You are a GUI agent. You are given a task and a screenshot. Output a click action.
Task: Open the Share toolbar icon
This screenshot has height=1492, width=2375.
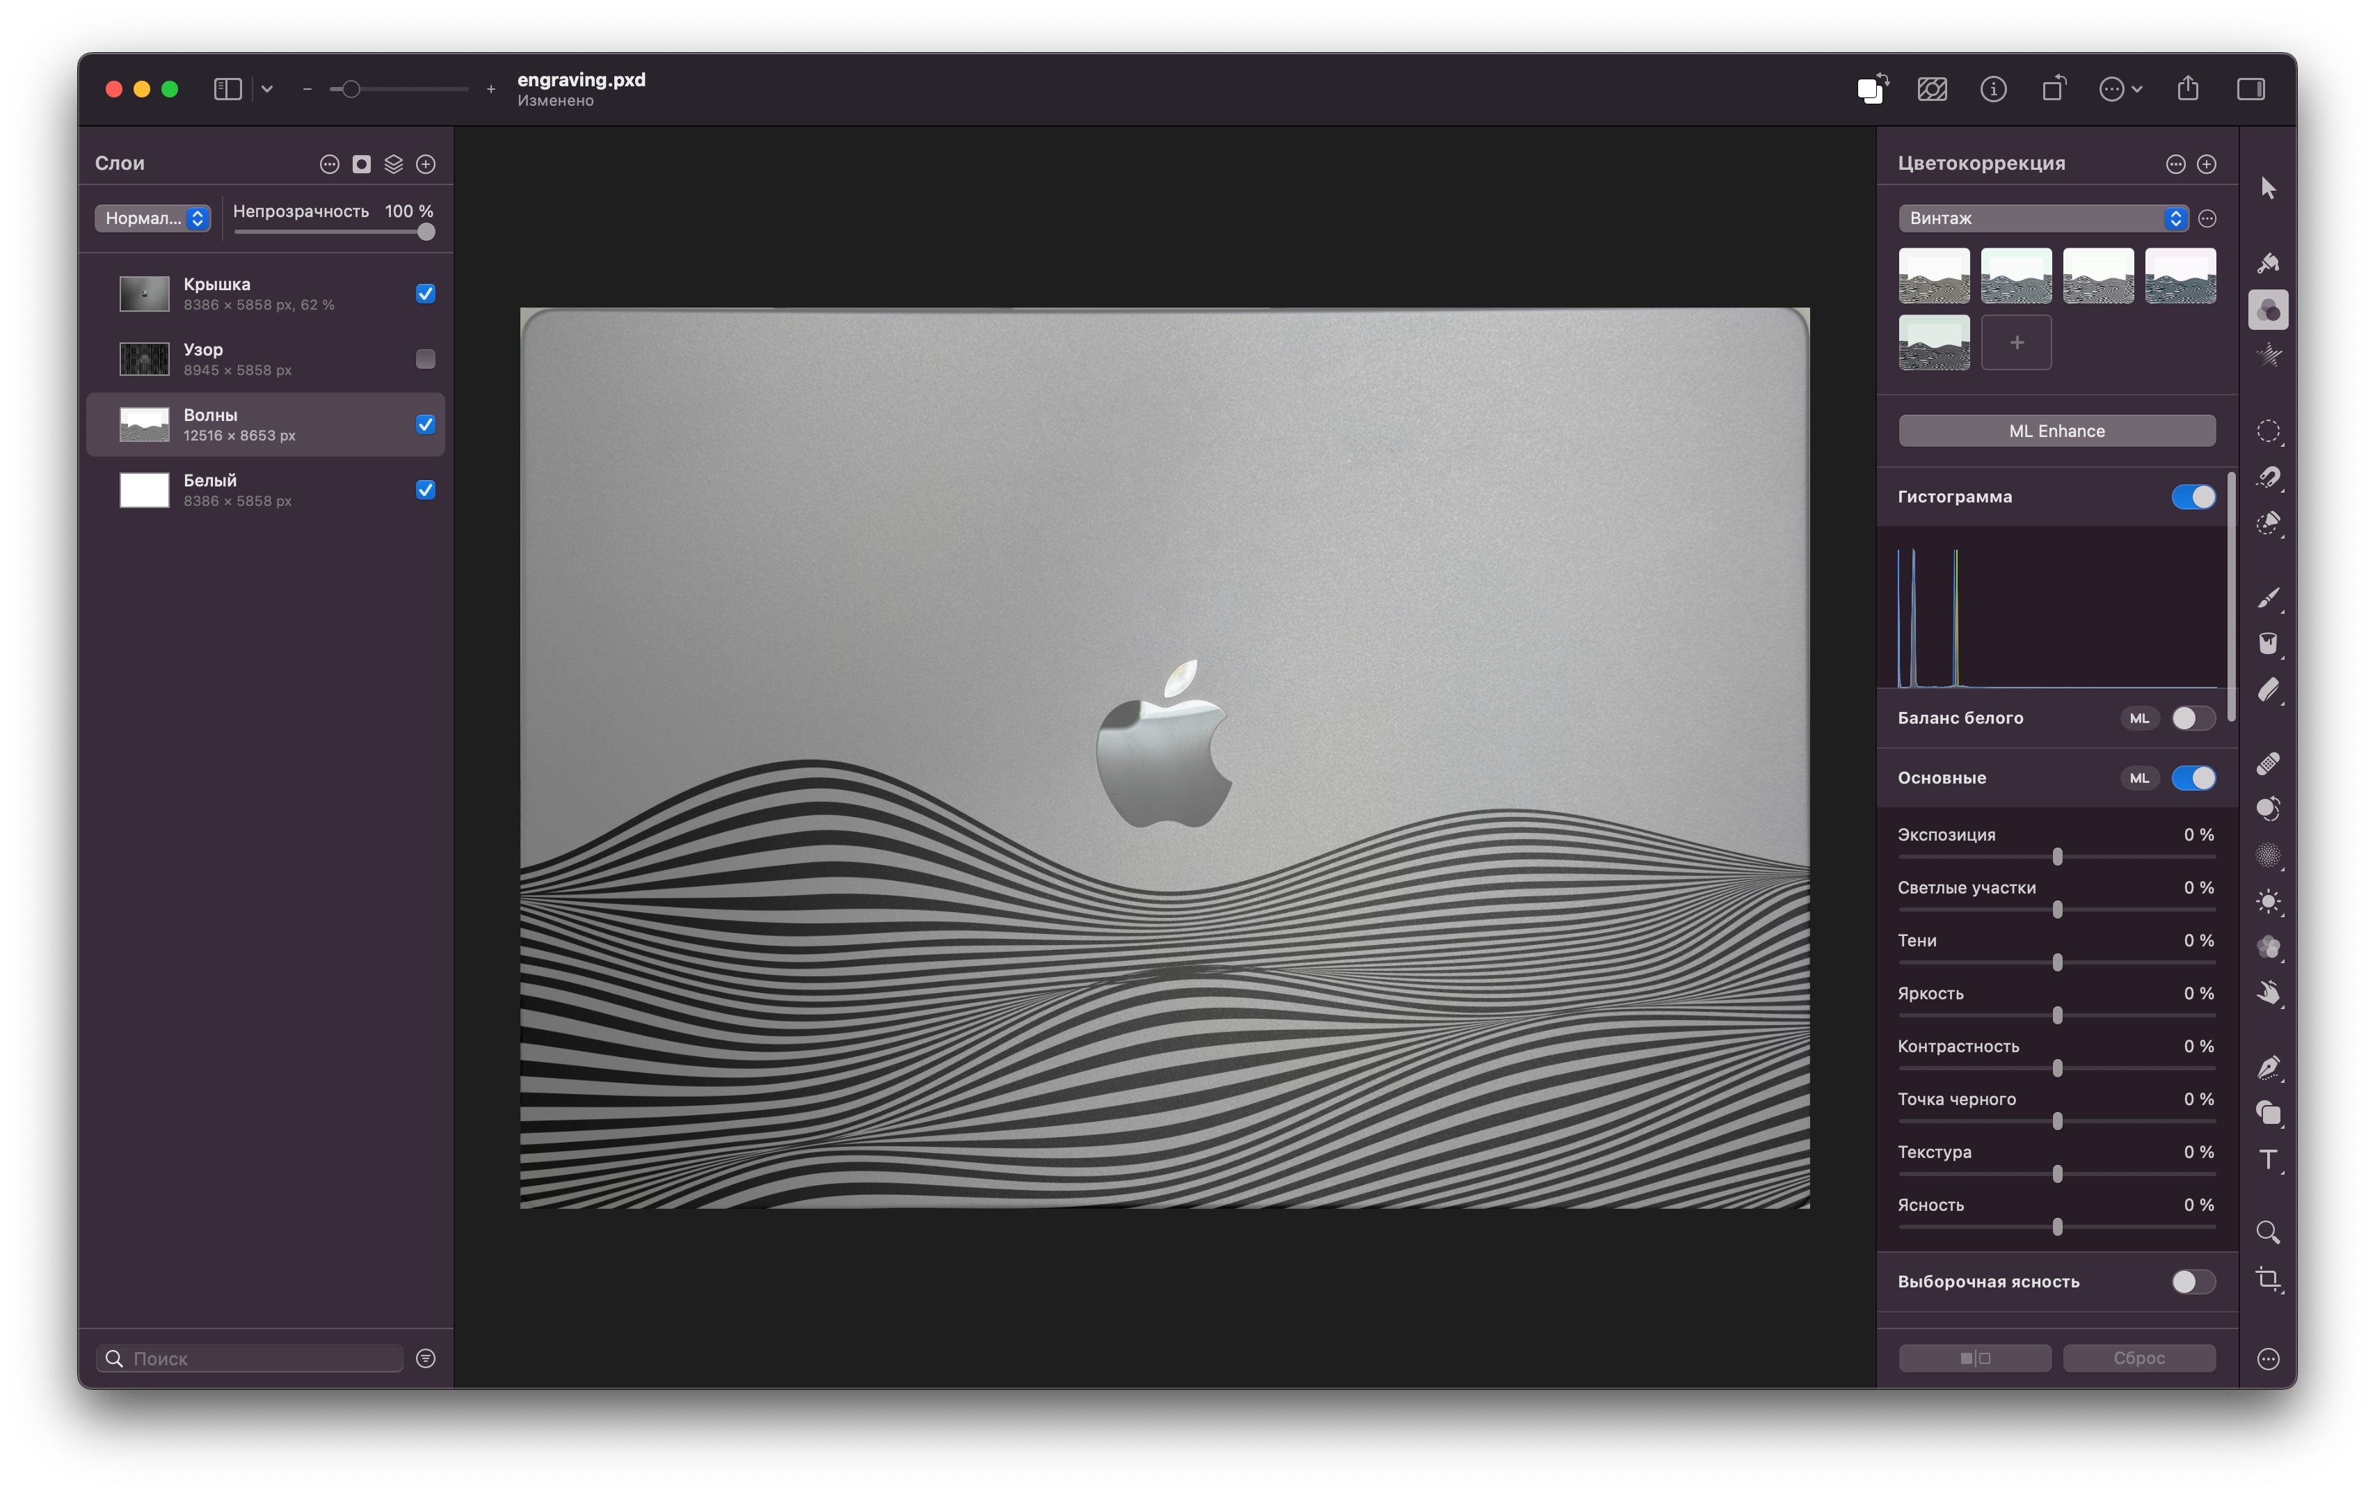(2188, 89)
